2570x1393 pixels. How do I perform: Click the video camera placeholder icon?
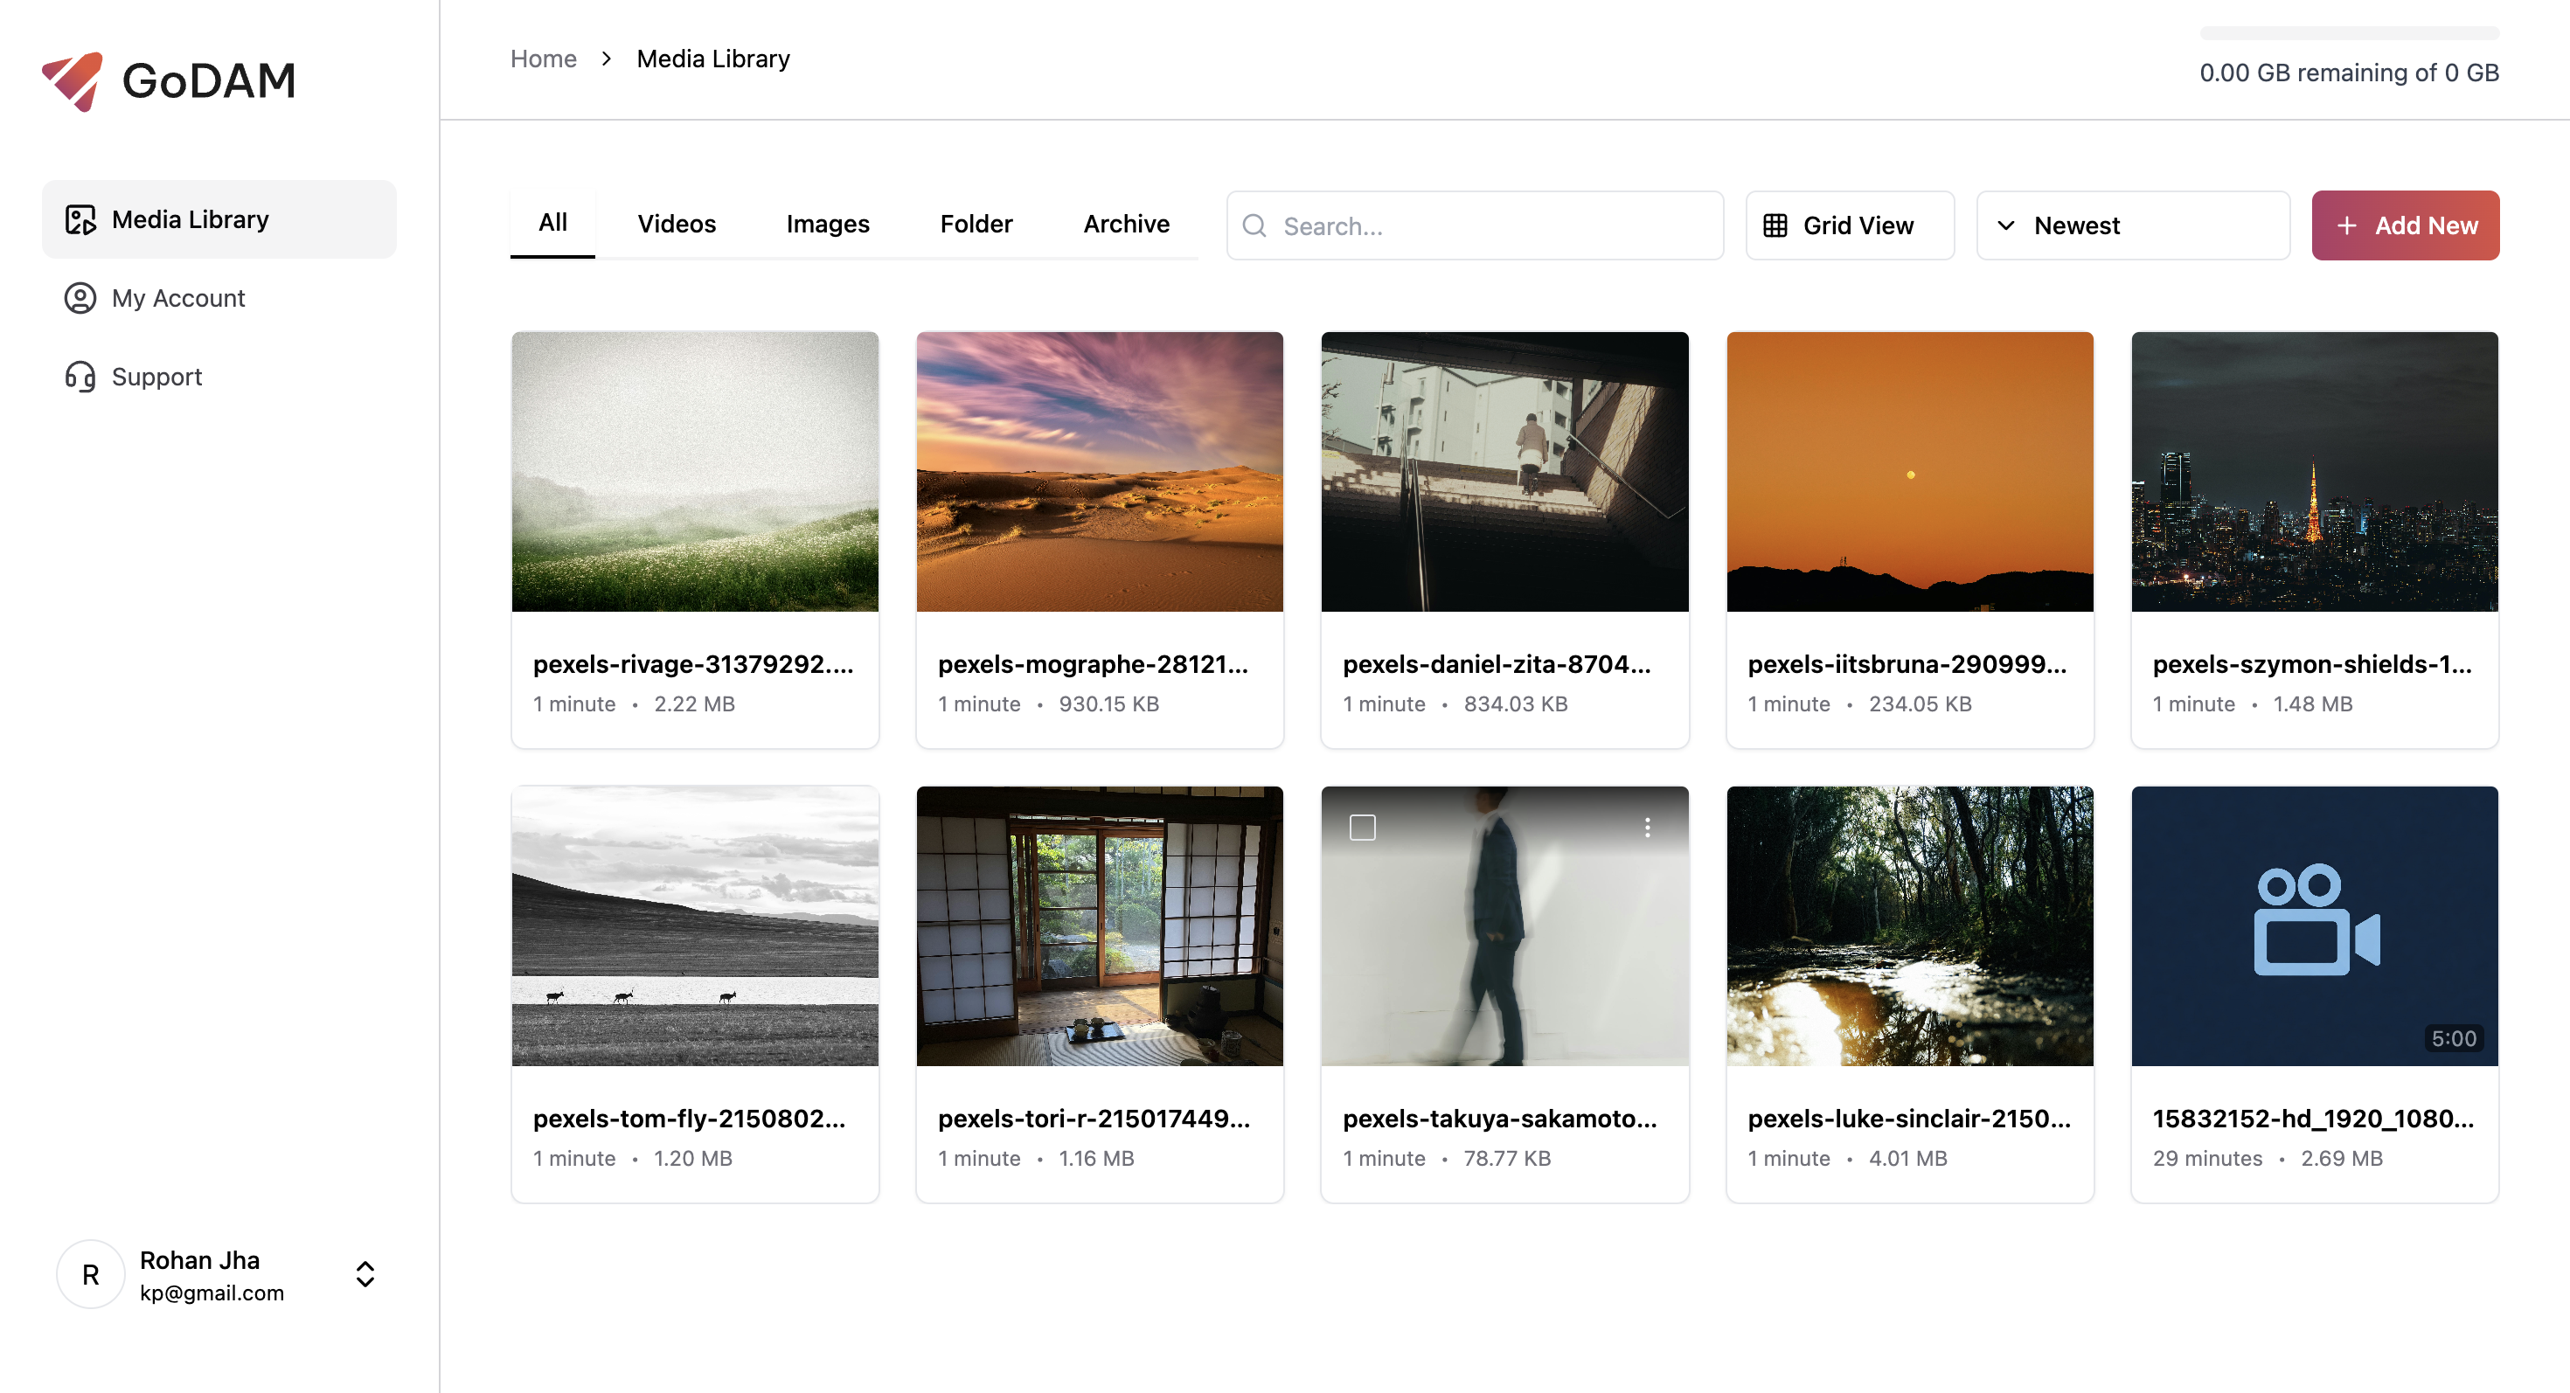coord(2315,919)
